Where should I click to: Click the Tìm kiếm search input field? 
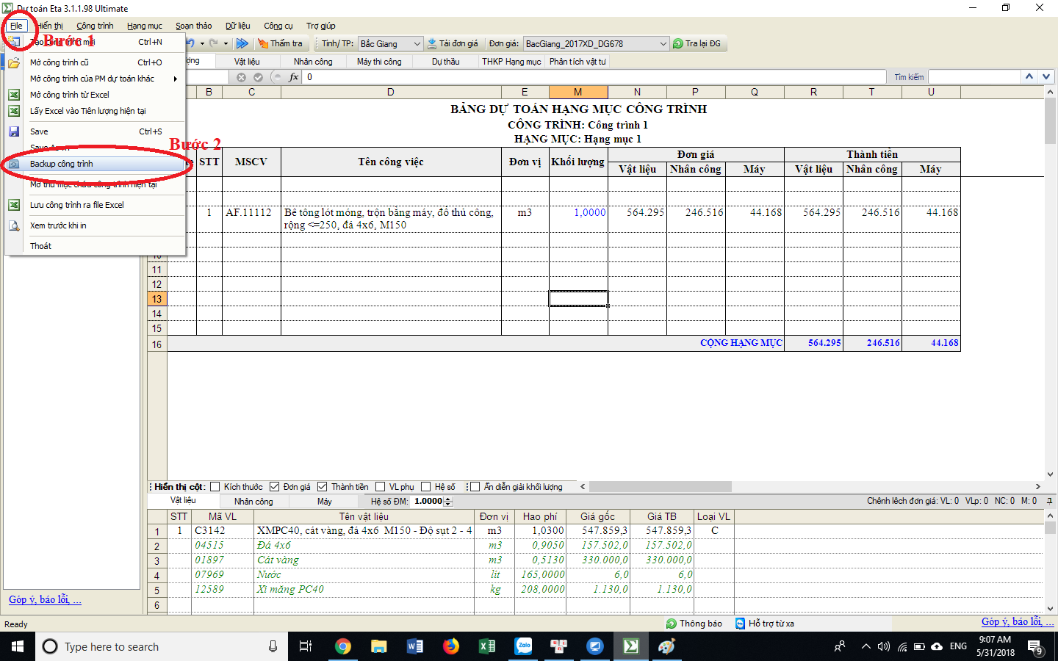click(974, 77)
